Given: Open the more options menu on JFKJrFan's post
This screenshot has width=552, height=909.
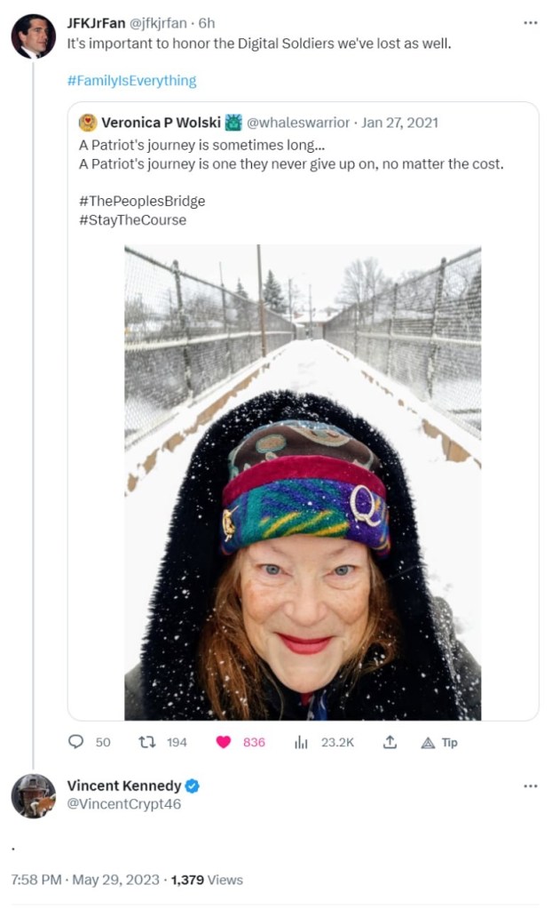Looking at the screenshot, I should (x=530, y=22).
